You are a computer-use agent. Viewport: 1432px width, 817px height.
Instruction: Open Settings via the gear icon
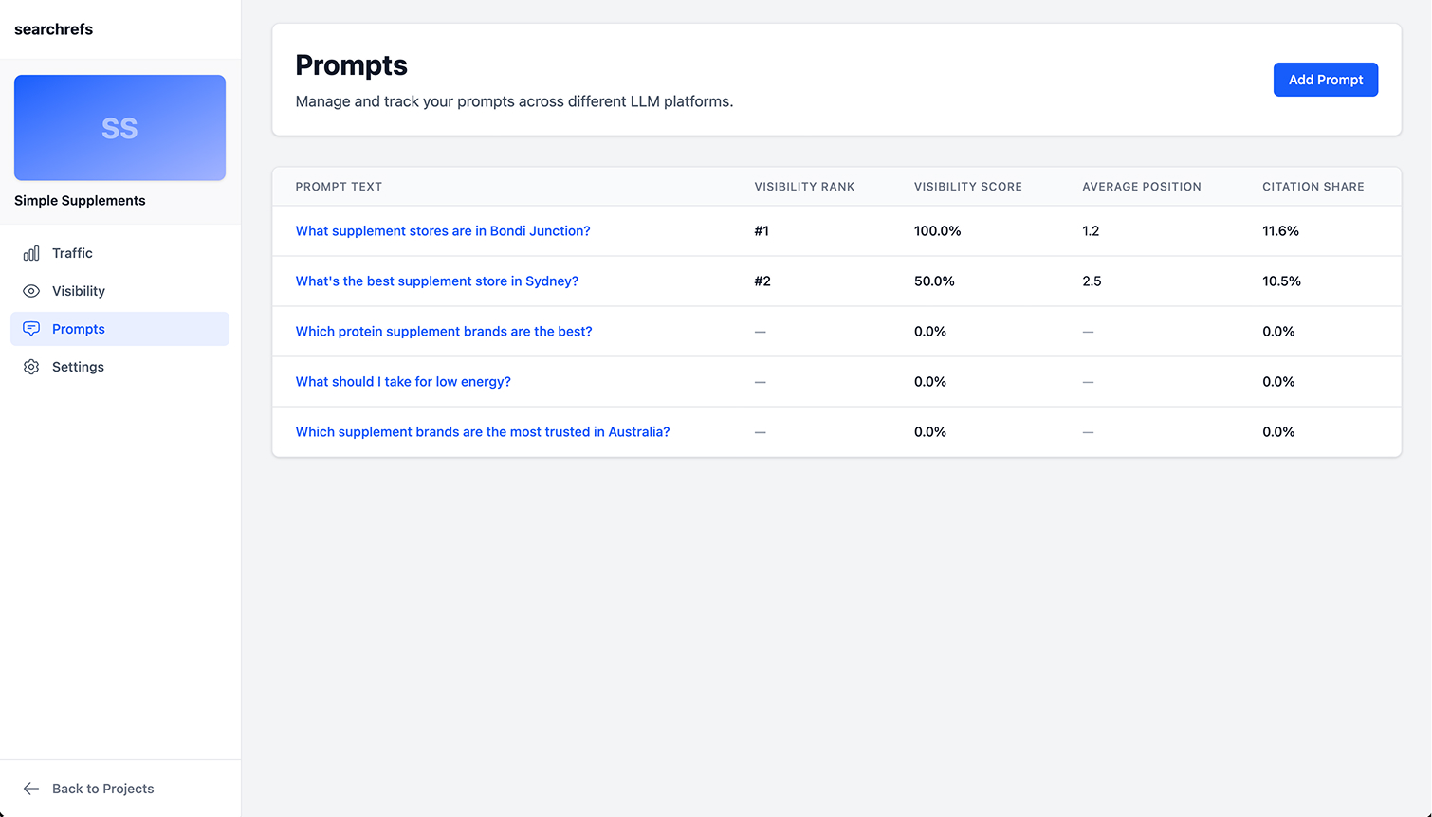(x=31, y=367)
